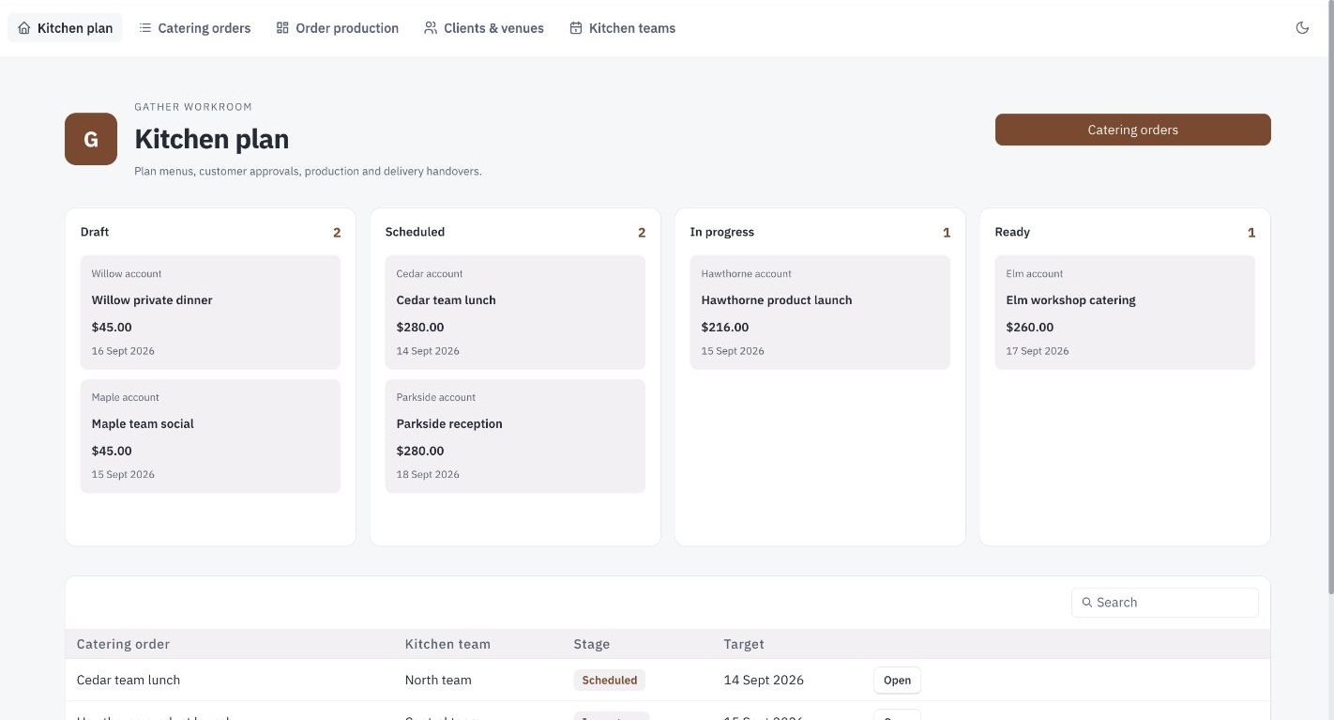This screenshot has width=1334, height=720.
Task: Click the In progress column heading
Action: [x=721, y=232]
